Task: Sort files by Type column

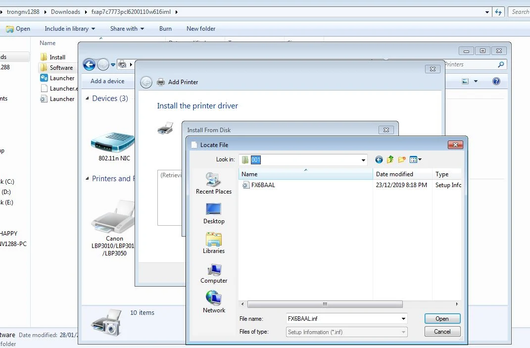Action: [447, 174]
